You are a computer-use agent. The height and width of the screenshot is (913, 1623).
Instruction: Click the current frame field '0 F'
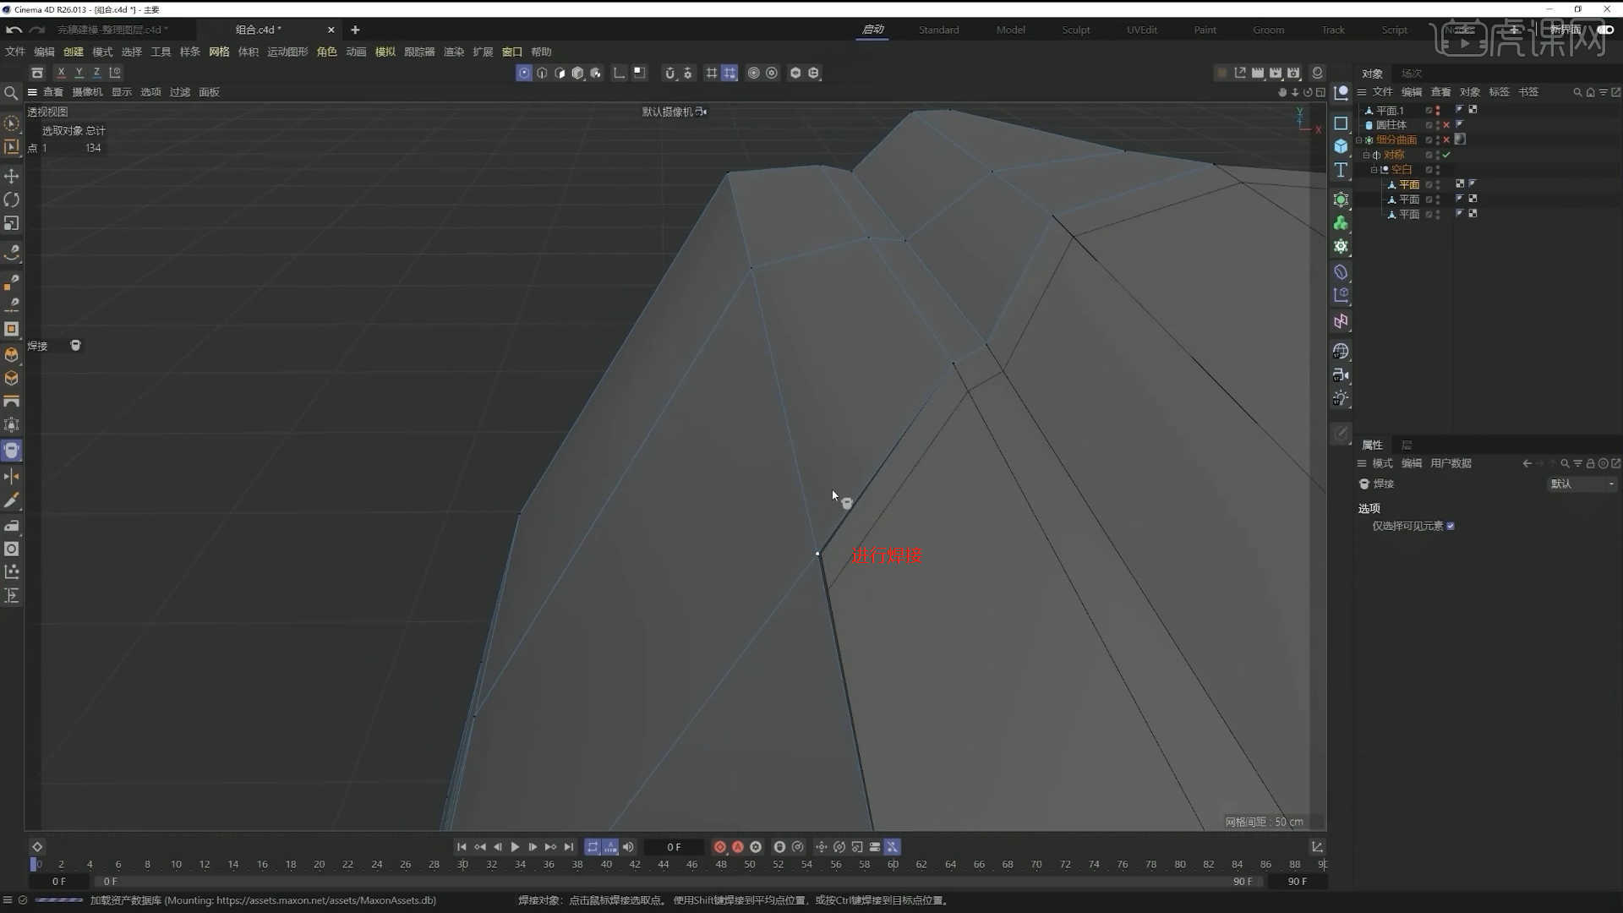click(x=674, y=847)
